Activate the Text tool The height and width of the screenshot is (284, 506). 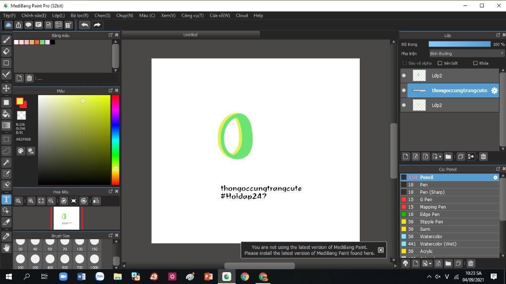(x=6, y=200)
